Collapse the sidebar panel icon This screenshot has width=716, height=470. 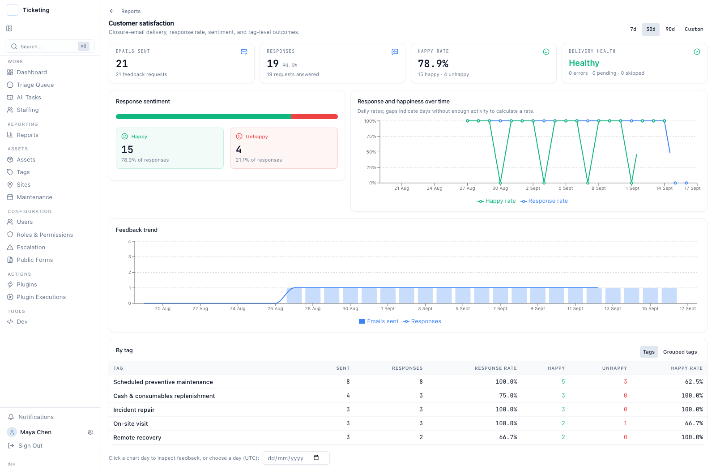9,29
